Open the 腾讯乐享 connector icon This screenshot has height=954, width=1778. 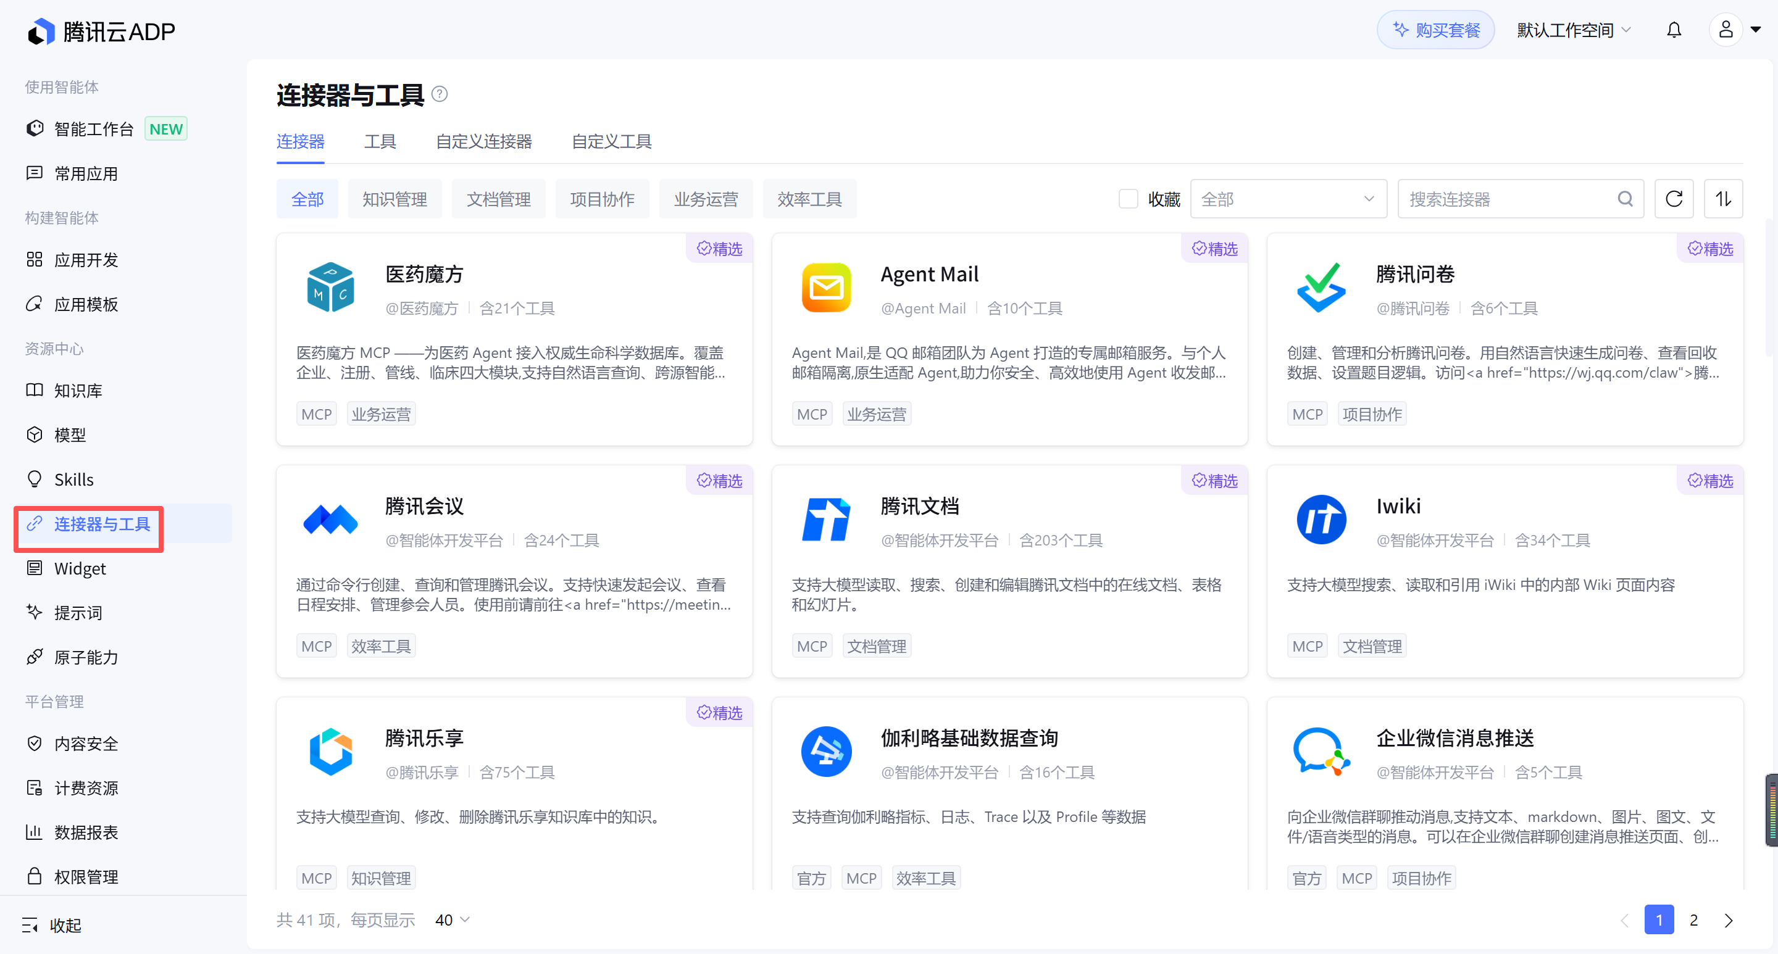tap(331, 751)
